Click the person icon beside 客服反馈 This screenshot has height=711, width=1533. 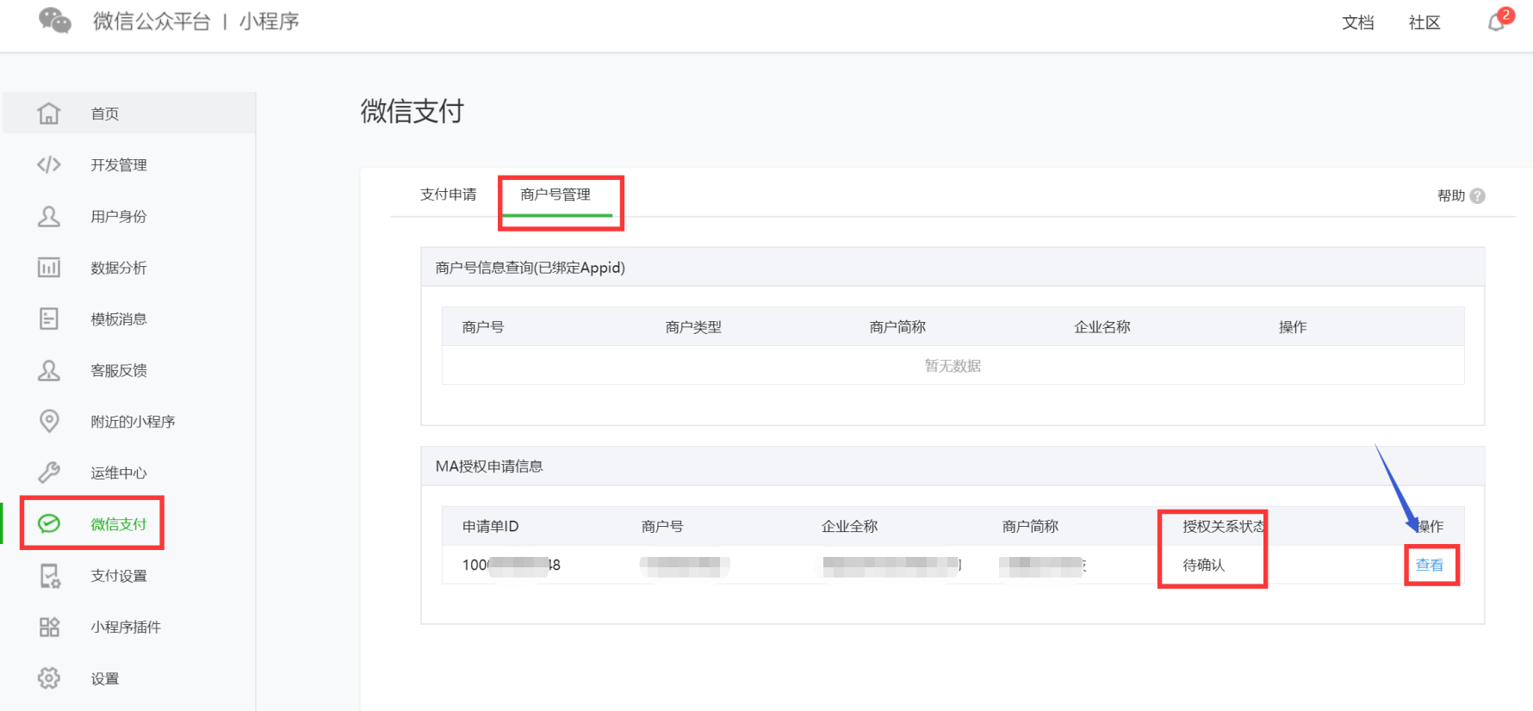click(x=49, y=370)
